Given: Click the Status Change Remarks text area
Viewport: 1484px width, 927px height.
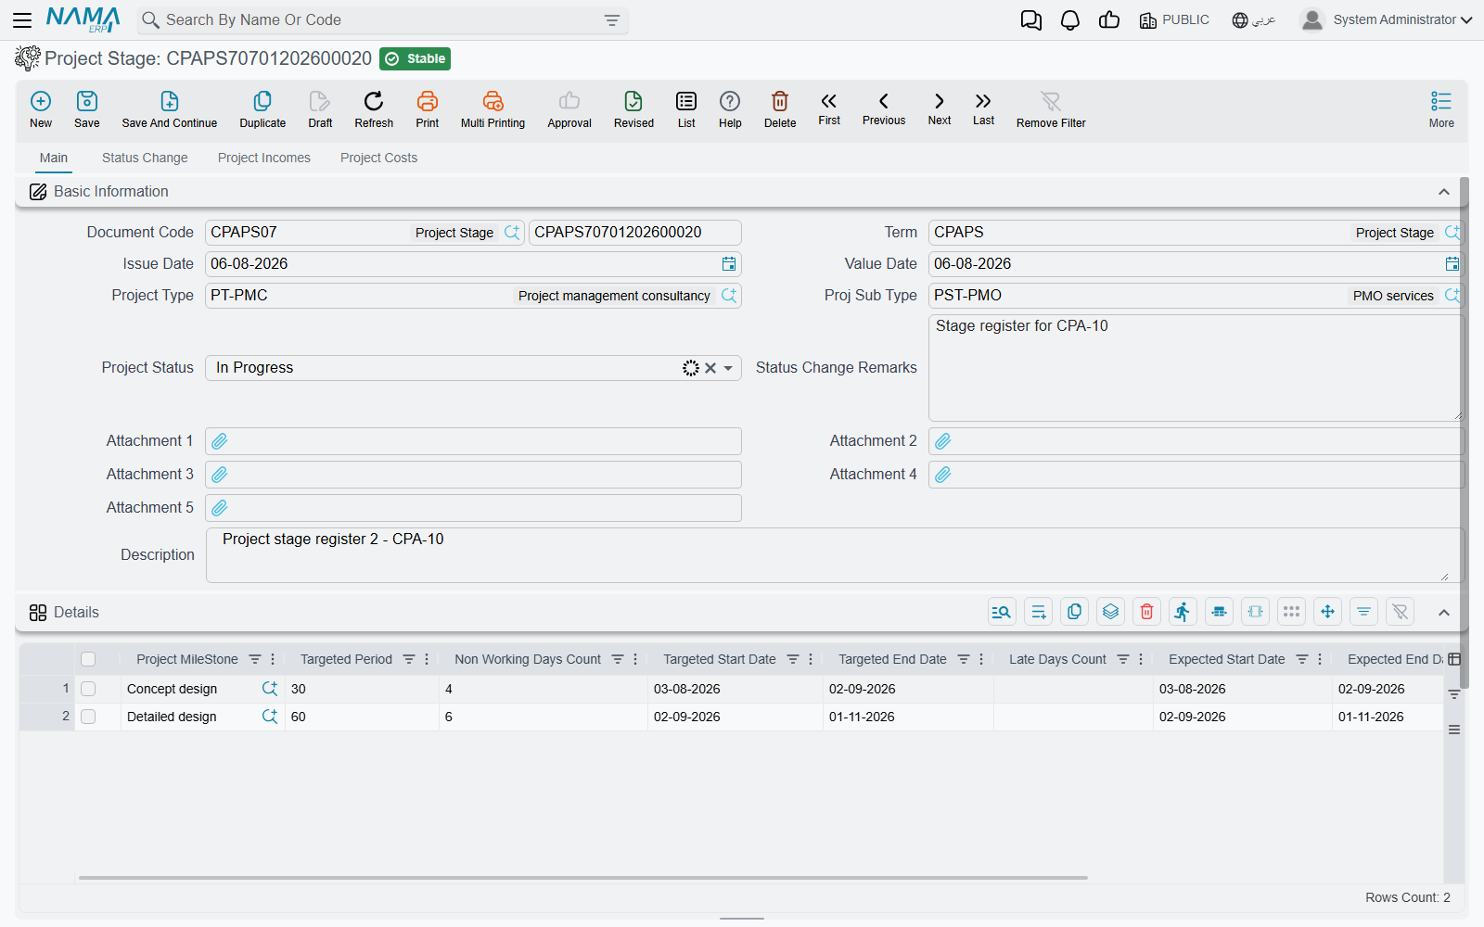Looking at the screenshot, I should click(x=1196, y=368).
